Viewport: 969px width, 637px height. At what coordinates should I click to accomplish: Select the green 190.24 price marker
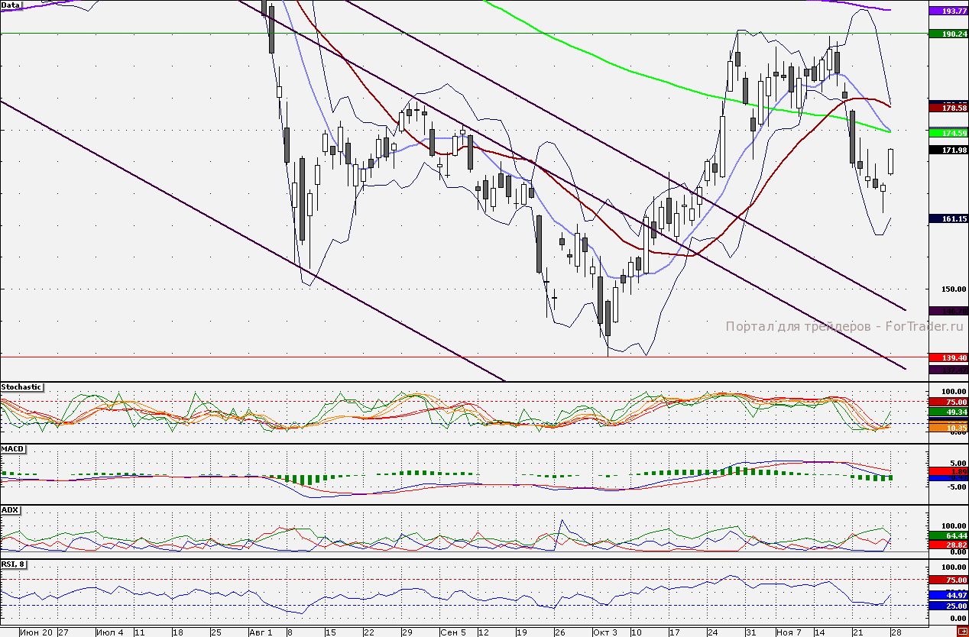[x=948, y=34]
